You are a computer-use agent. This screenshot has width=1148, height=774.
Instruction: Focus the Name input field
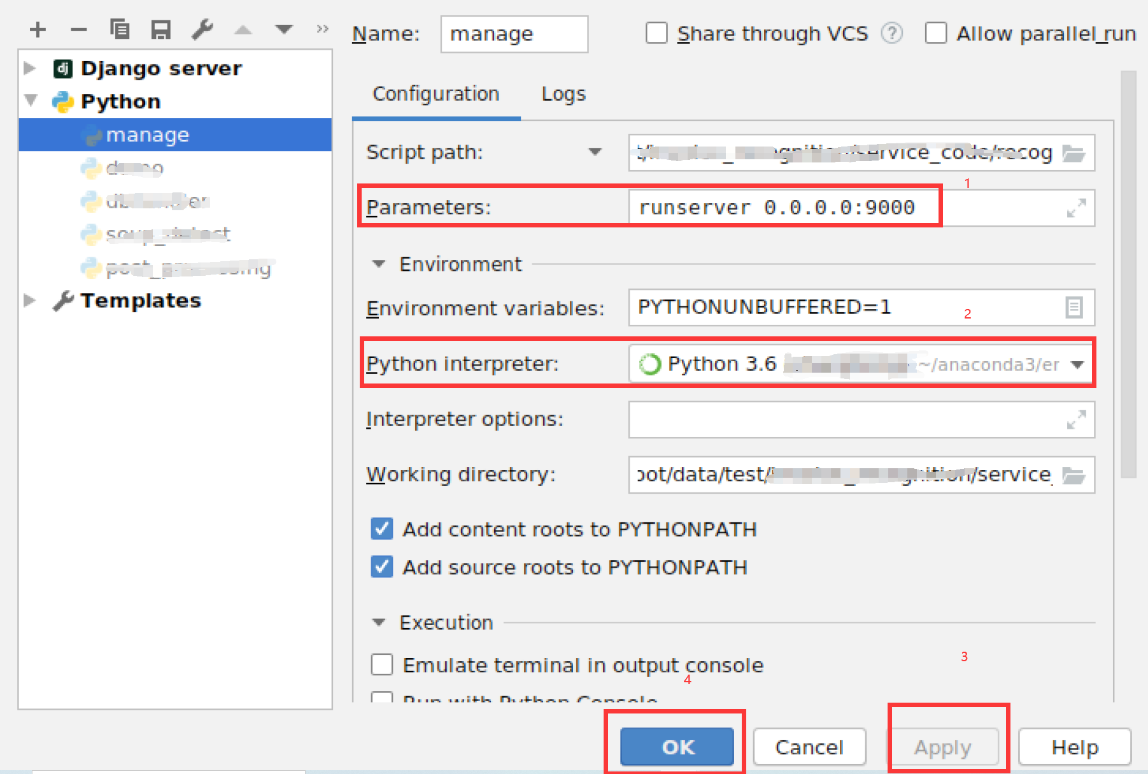(x=514, y=34)
